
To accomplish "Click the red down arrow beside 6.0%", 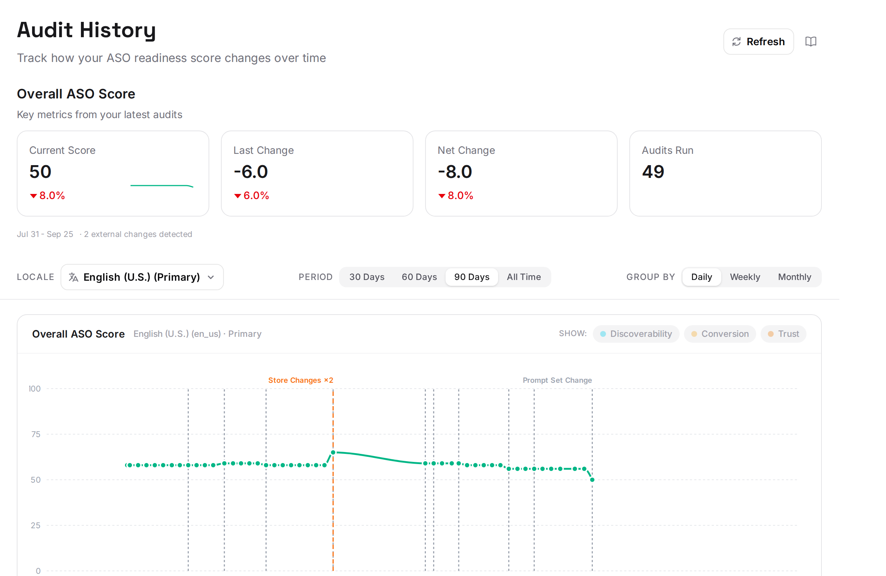I will click(237, 196).
